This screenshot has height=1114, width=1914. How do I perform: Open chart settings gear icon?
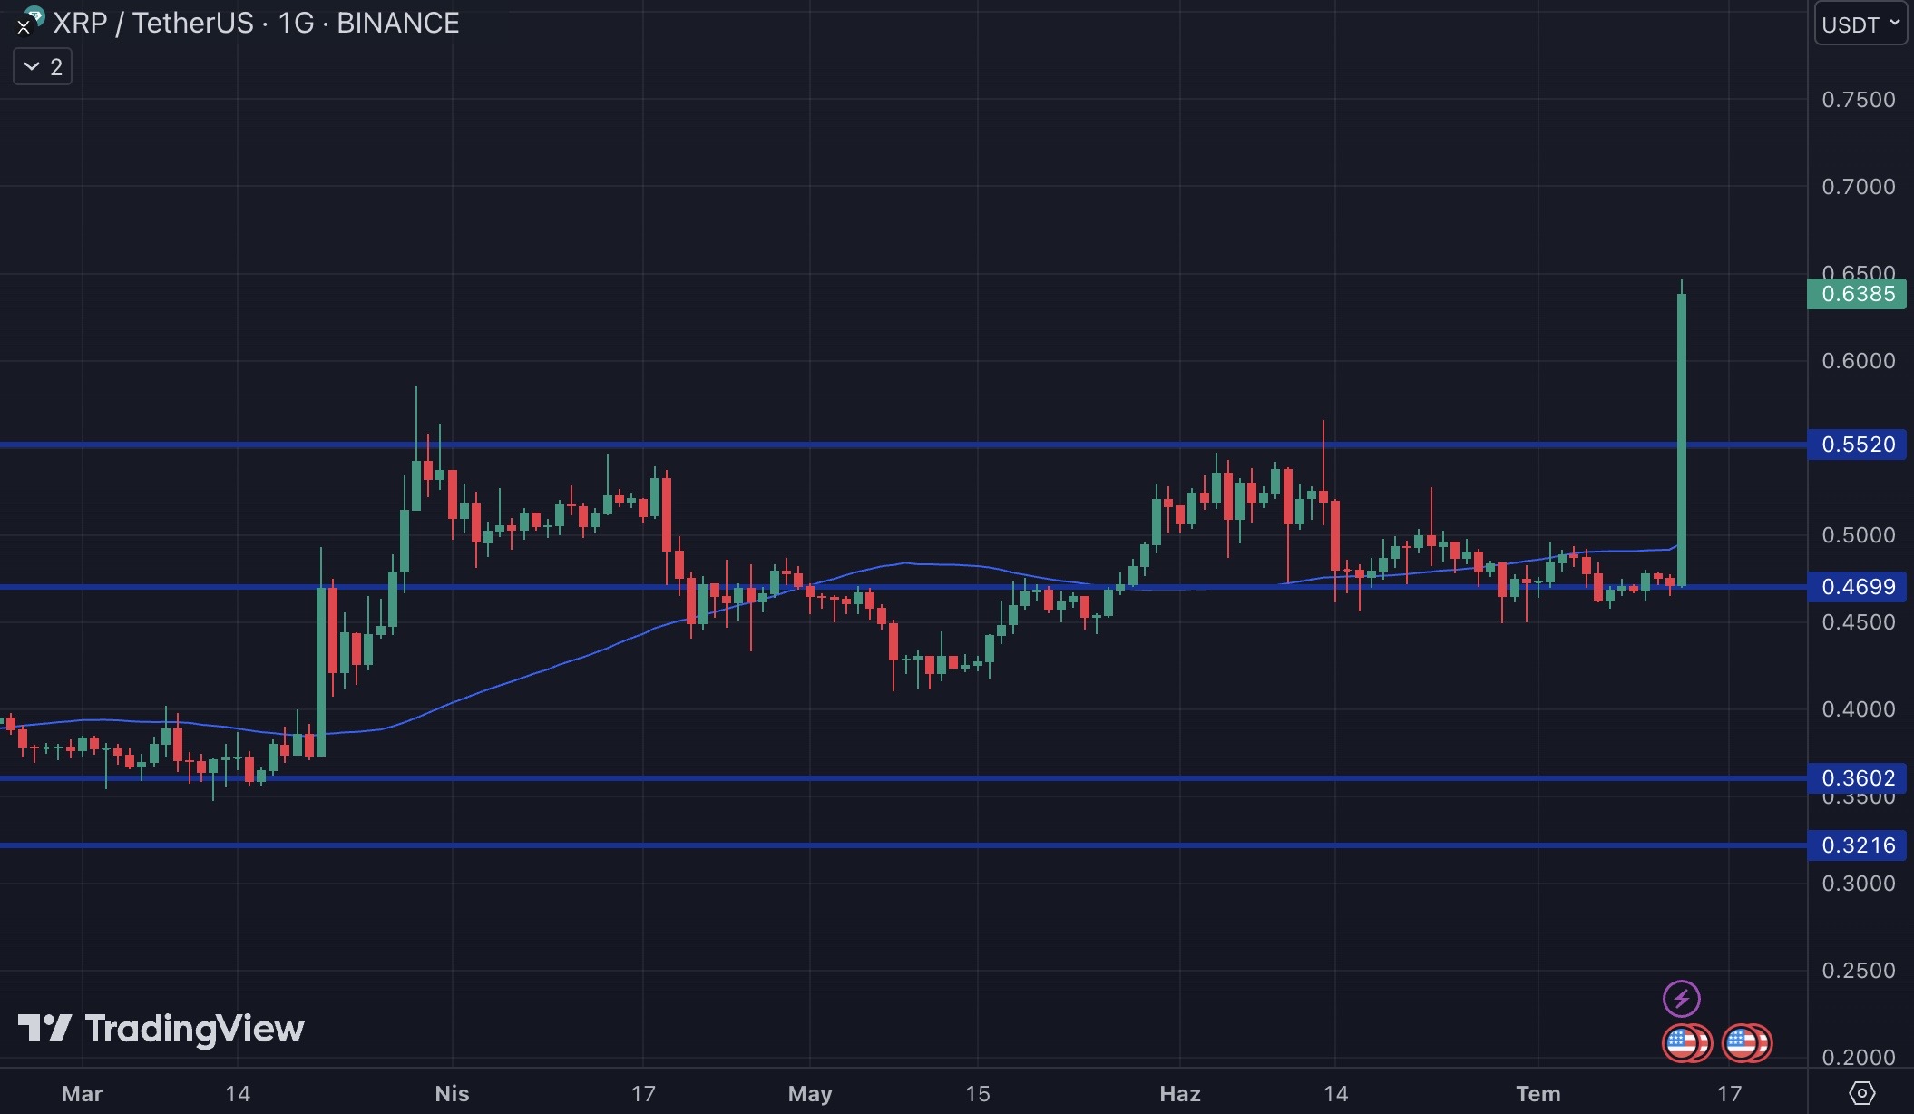1861,1092
